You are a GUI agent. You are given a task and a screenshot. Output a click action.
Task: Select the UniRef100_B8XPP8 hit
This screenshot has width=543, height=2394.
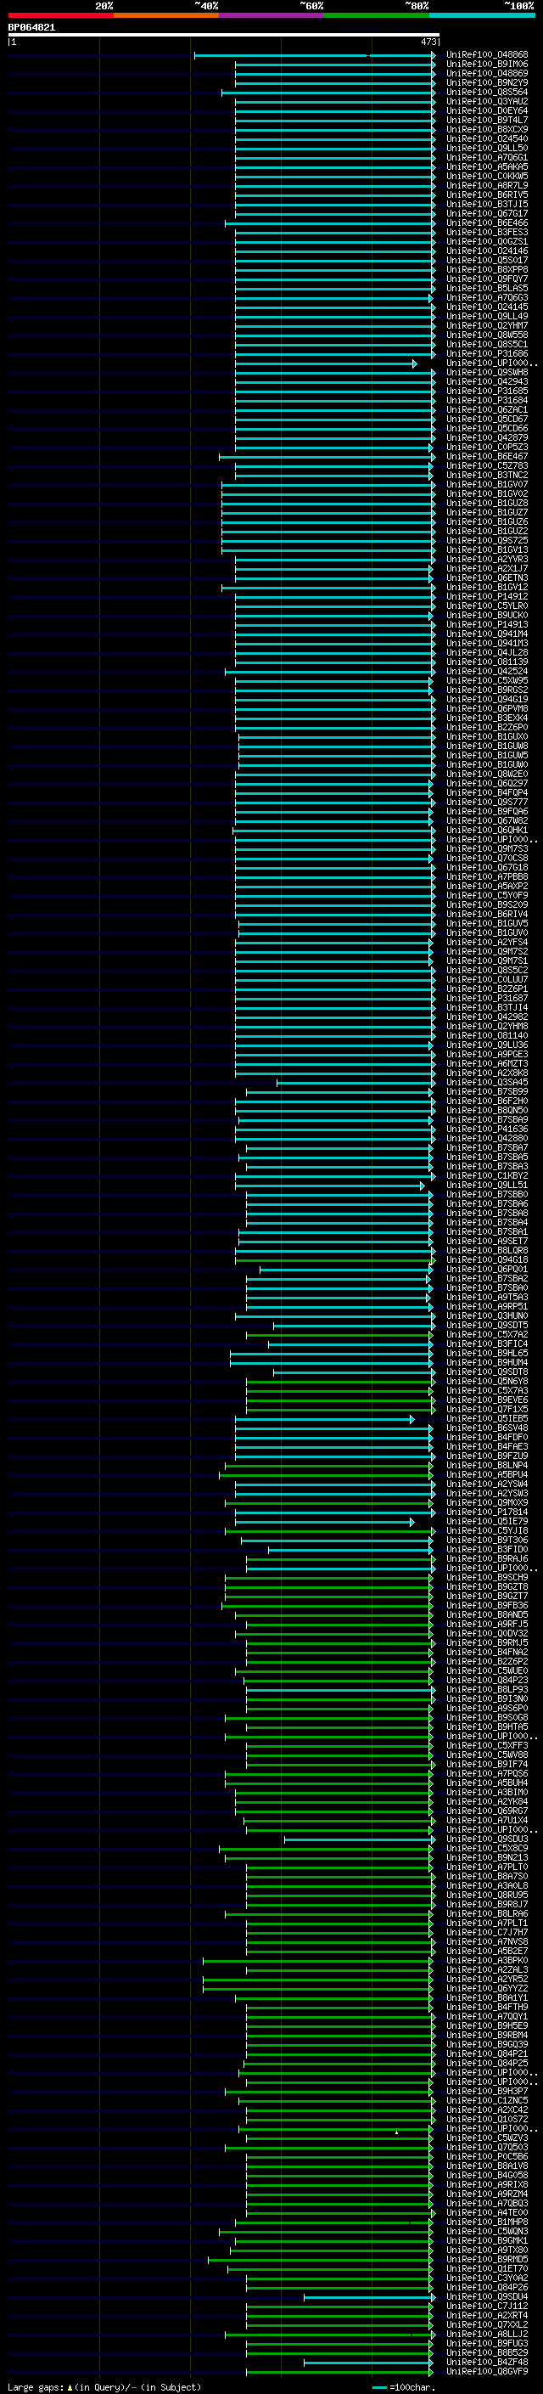point(487,269)
